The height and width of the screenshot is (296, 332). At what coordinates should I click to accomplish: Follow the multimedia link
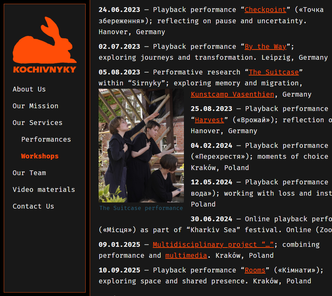[x=186, y=255]
